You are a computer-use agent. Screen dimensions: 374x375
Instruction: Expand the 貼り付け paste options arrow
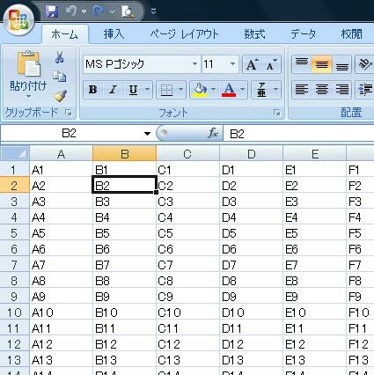pyautogui.click(x=28, y=96)
